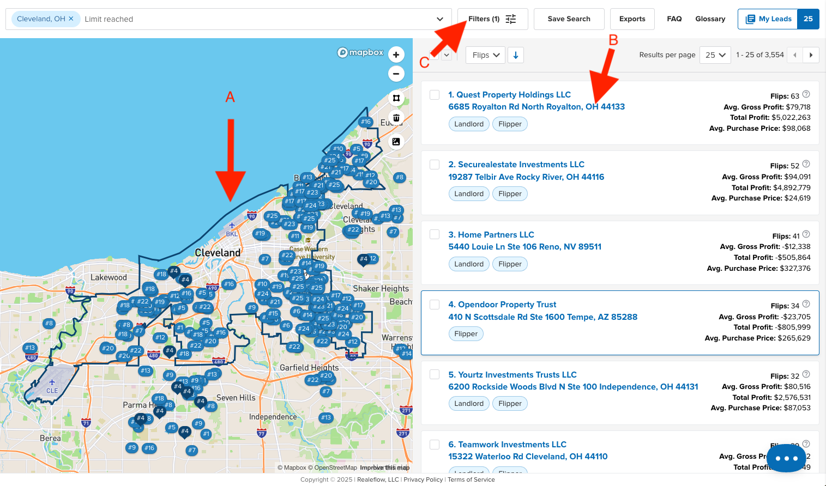Open address 410 N Scottsdale Rd Tempe
The height and width of the screenshot is (486, 826).
tap(543, 317)
